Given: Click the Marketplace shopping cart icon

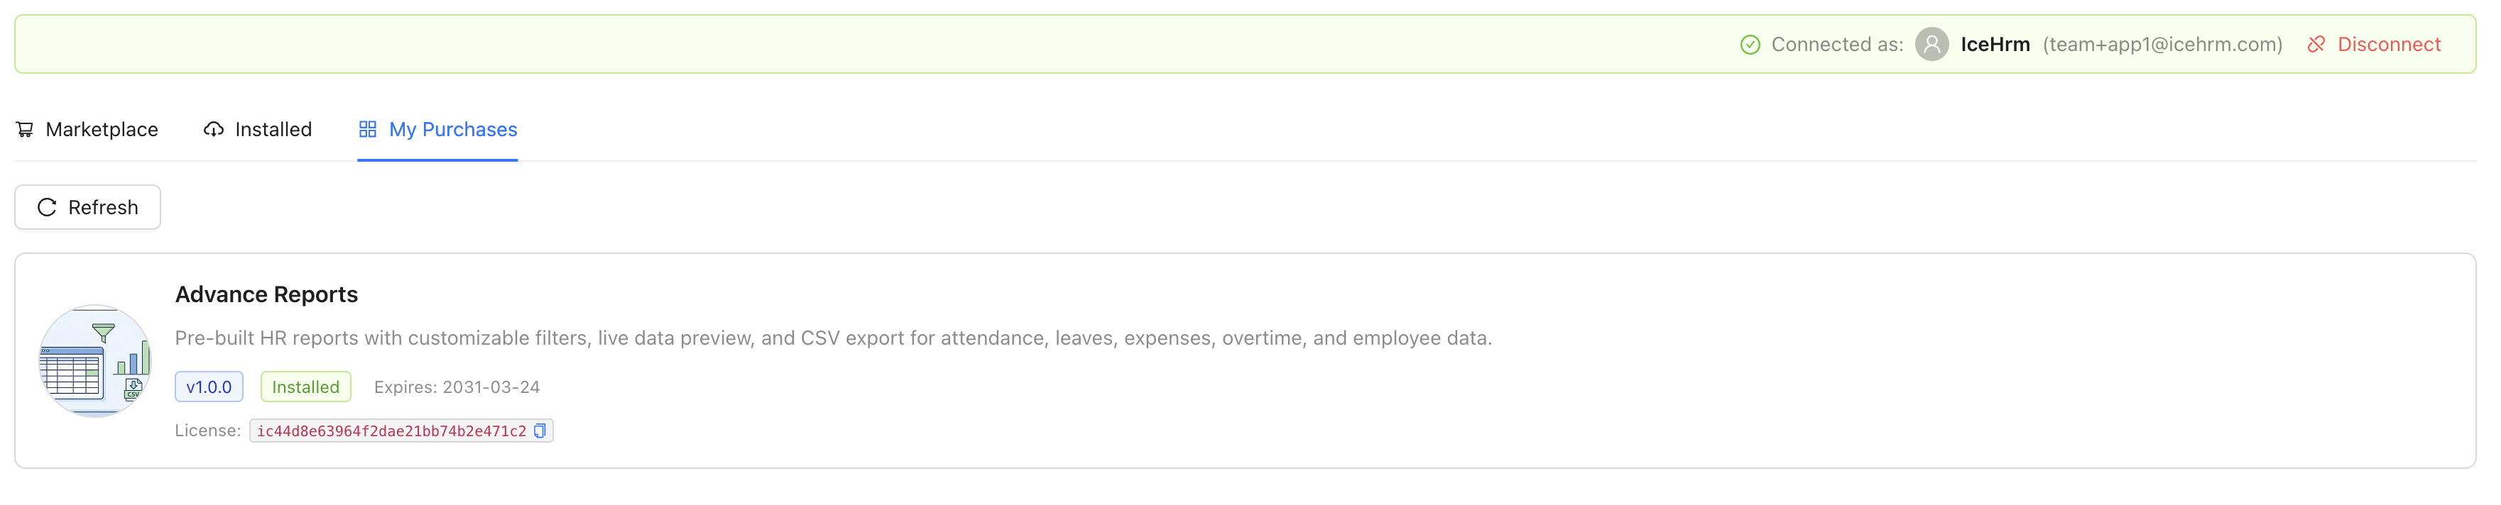Looking at the screenshot, I should click(x=26, y=130).
